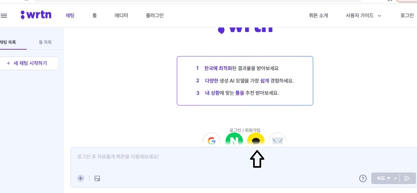Open the help question mark icon

point(363,178)
